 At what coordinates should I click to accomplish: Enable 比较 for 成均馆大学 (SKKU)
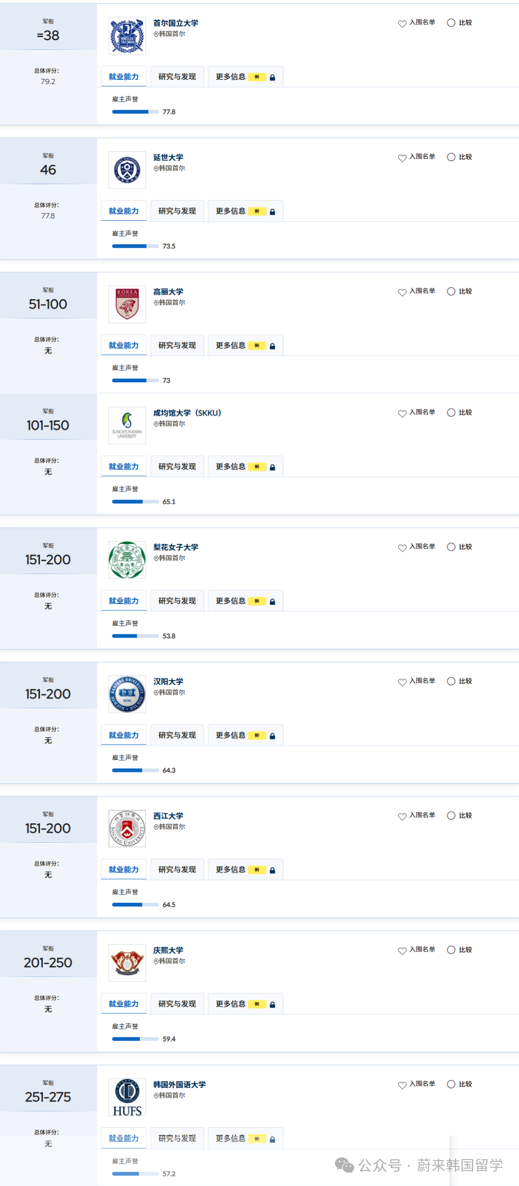coord(451,412)
